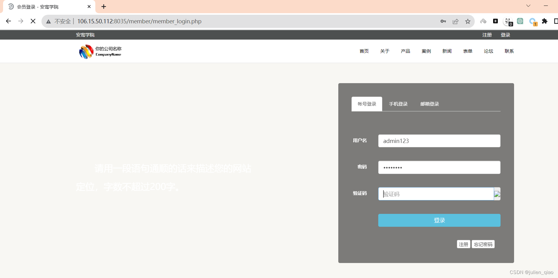Open 表单 in the navigation menu
558x278 pixels.
(x=468, y=51)
